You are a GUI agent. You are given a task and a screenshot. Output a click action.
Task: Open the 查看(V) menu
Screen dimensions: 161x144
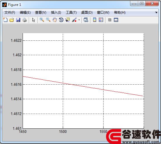click(x=41, y=13)
